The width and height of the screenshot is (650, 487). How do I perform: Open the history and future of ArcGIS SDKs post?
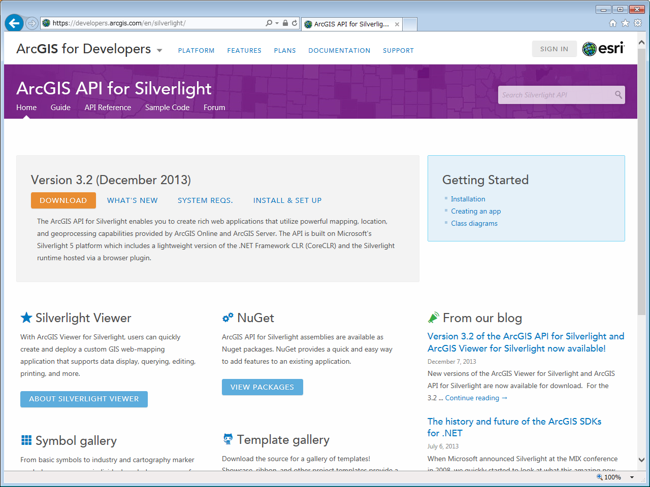(x=514, y=427)
